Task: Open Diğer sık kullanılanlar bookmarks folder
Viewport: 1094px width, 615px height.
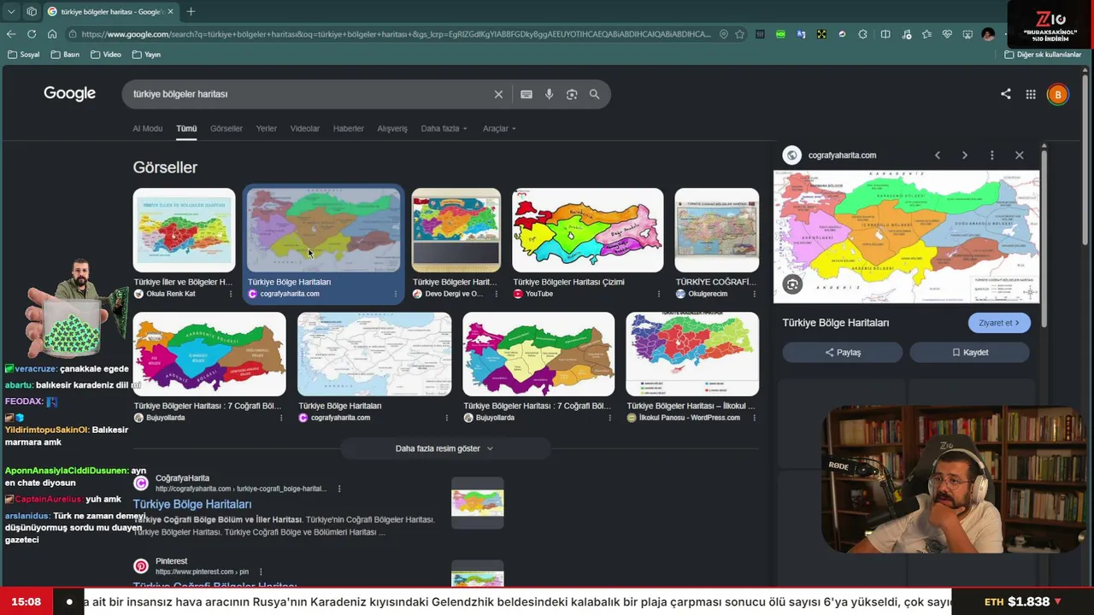Action: 1043,55
